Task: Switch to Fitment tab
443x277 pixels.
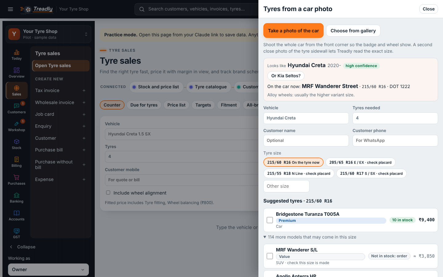Action: click(x=229, y=105)
